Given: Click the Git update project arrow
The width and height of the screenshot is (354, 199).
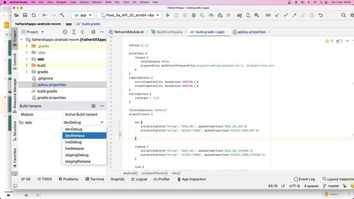Looking at the screenshot, I should click(277, 15).
